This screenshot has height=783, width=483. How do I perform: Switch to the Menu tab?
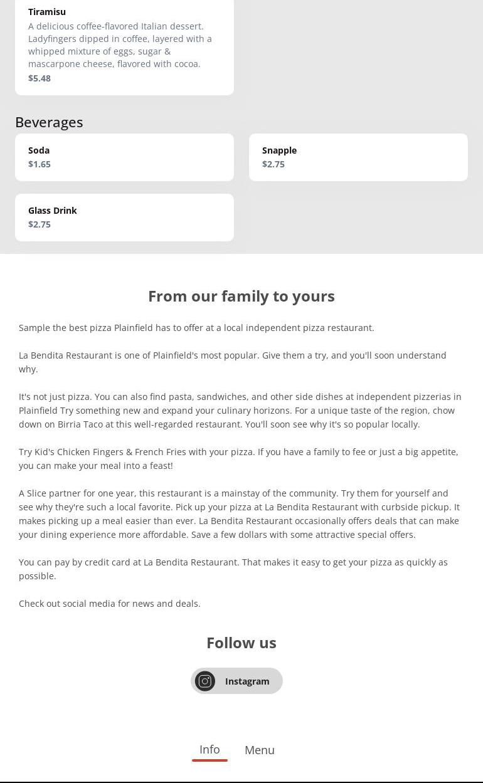coord(260,750)
